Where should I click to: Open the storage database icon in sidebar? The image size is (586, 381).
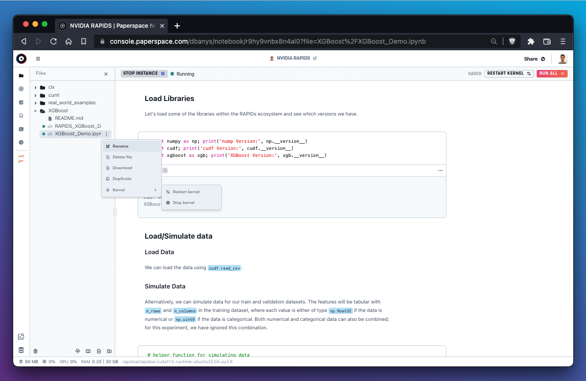[21, 350]
